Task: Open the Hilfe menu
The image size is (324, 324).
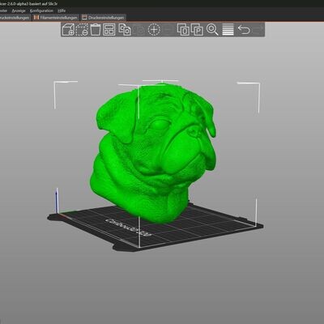Action: (62, 11)
